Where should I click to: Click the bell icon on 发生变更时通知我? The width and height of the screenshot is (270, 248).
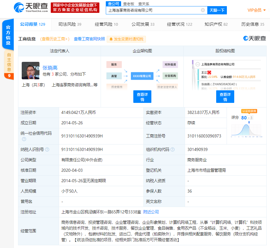pyautogui.click(x=111, y=39)
